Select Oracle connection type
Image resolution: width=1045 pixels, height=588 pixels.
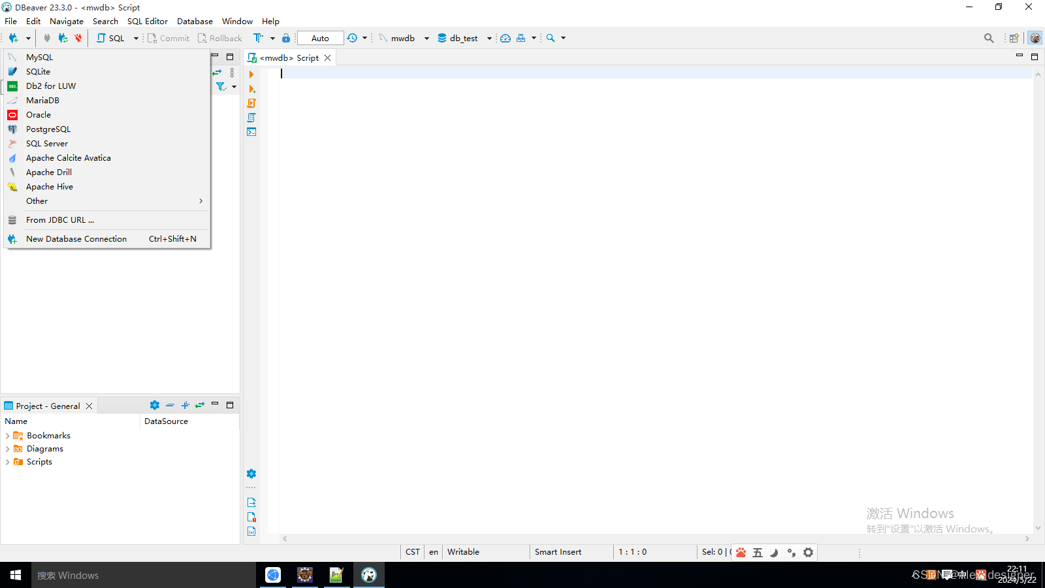pos(107,115)
